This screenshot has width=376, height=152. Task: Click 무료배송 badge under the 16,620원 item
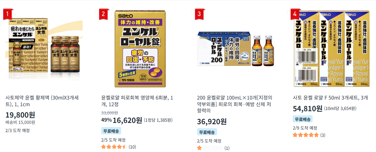coord(111,131)
